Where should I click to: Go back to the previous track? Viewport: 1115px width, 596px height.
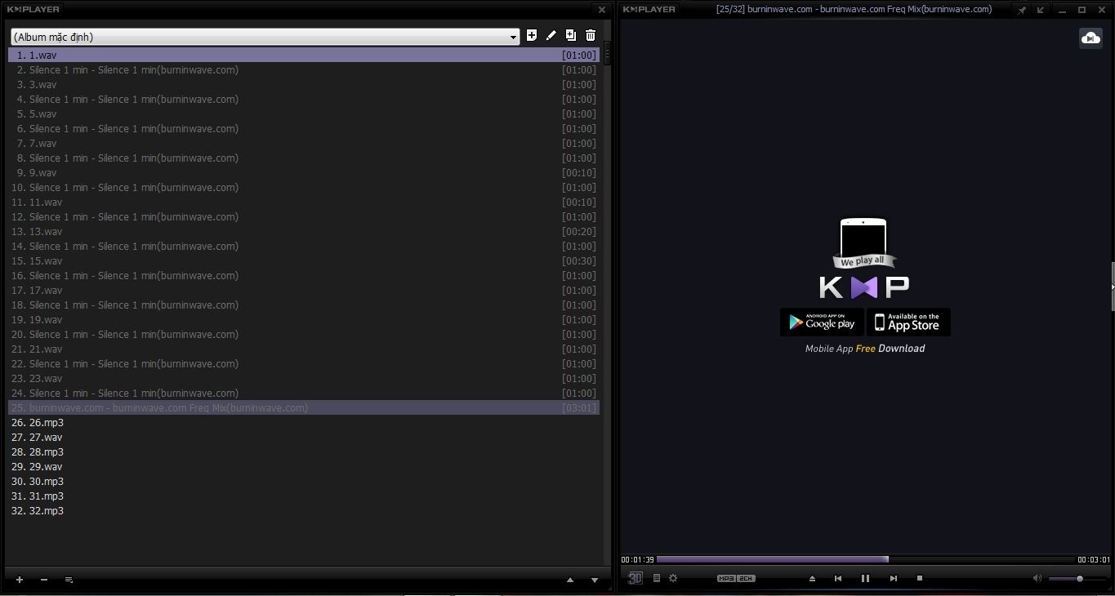[x=838, y=578]
